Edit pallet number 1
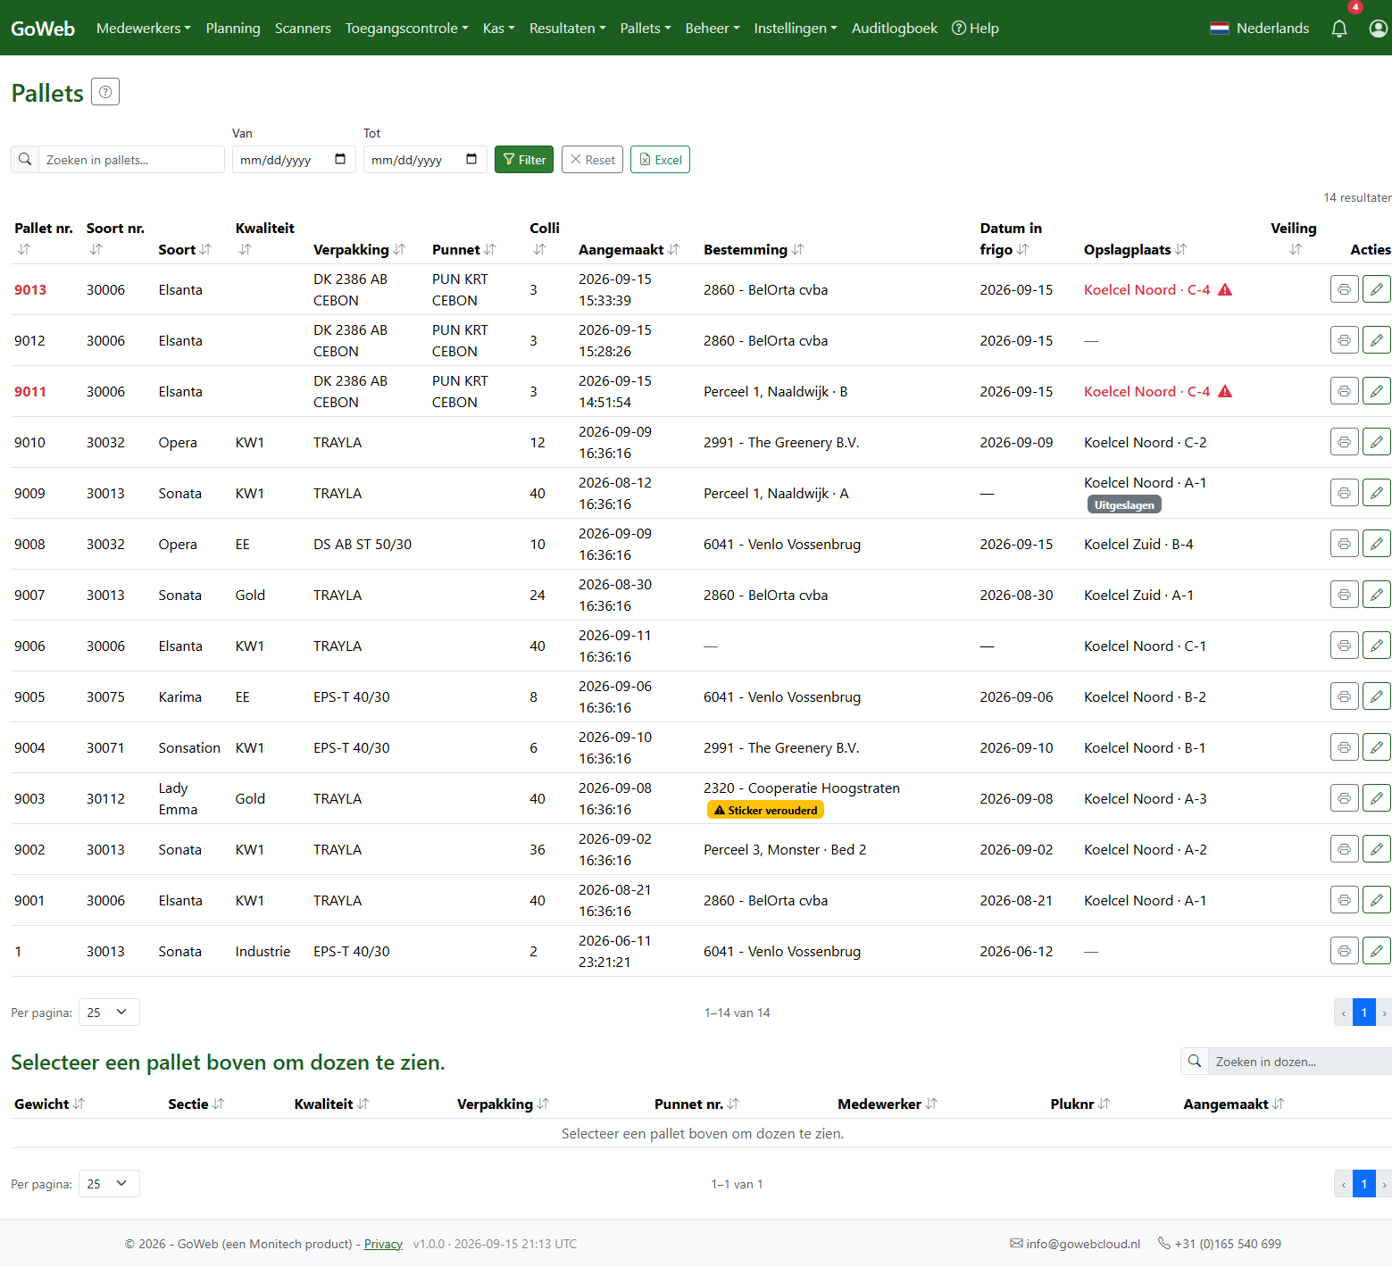 point(1377,951)
